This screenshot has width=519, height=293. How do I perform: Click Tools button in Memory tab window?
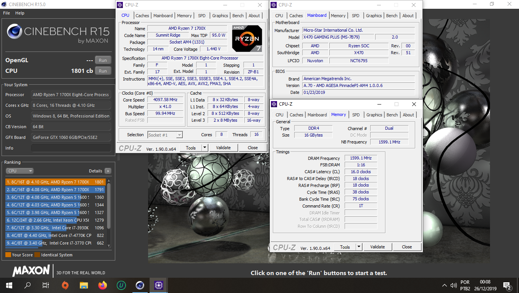coord(345,247)
